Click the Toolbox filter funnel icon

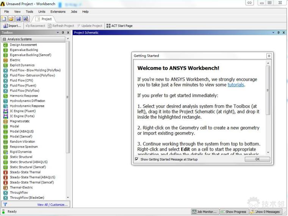coord(5,204)
